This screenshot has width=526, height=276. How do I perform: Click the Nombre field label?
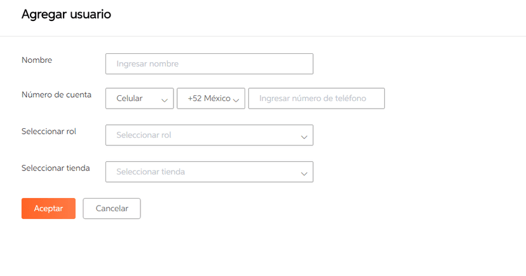(37, 60)
